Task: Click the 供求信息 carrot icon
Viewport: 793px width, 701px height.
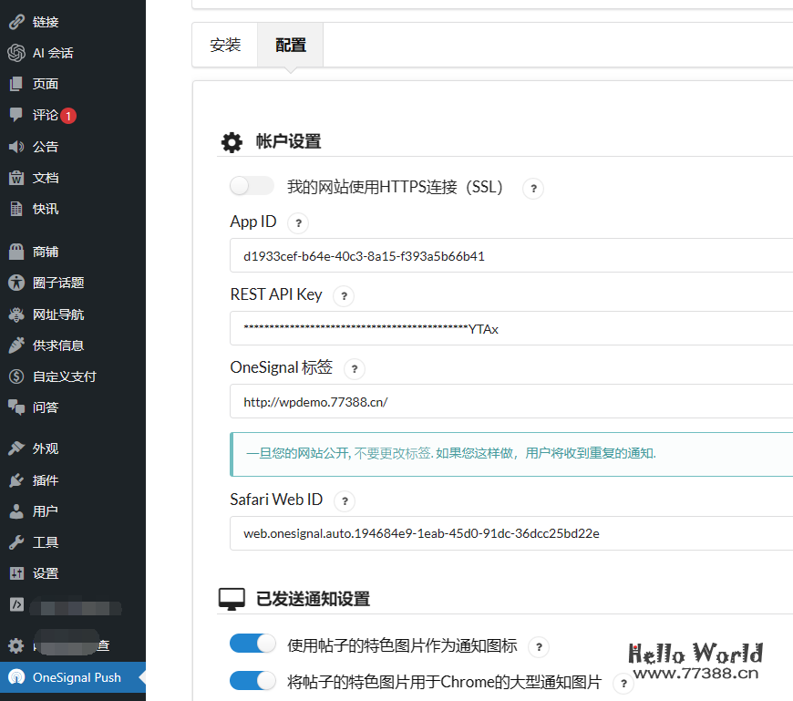Action: click(16, 345)
